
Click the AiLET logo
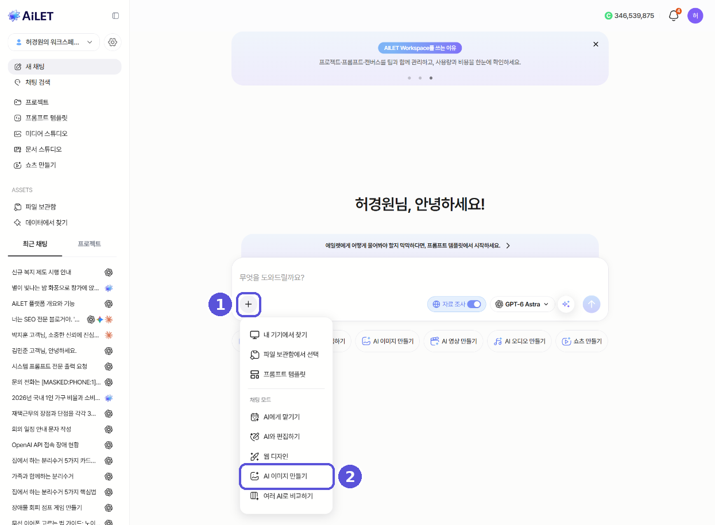[31, 16]
